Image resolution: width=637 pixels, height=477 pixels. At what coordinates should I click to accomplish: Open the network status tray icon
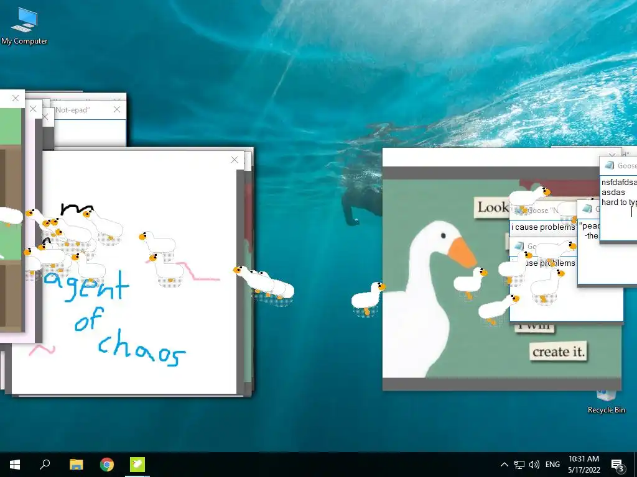click(519, 465)
